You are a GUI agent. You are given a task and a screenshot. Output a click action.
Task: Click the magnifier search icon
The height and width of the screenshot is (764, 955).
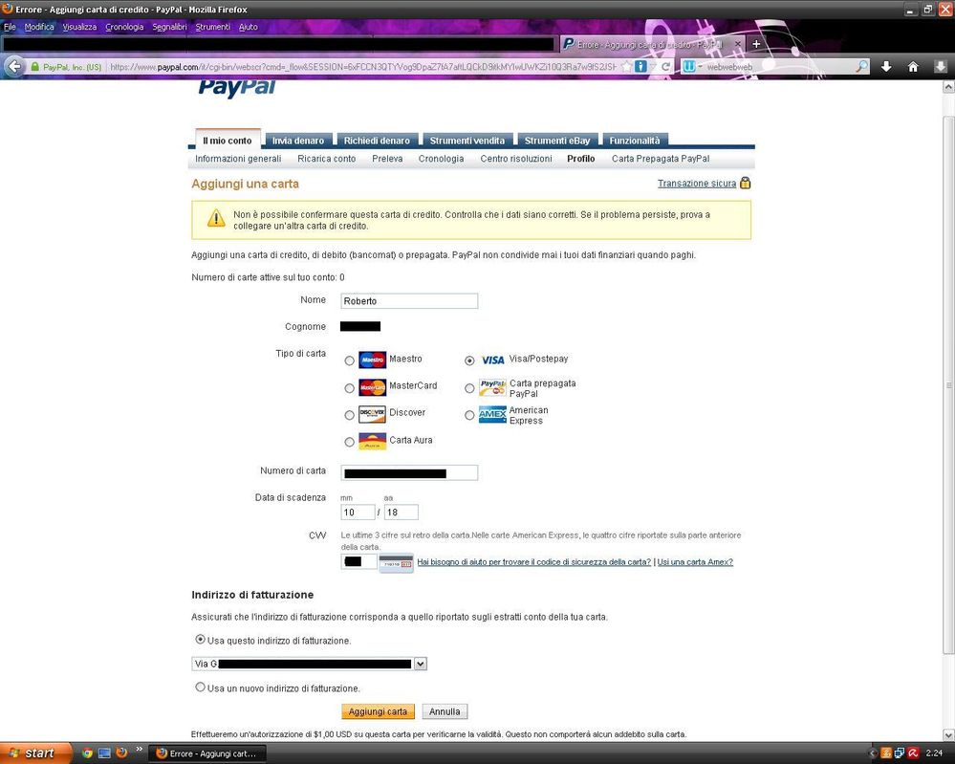point(862,66)
